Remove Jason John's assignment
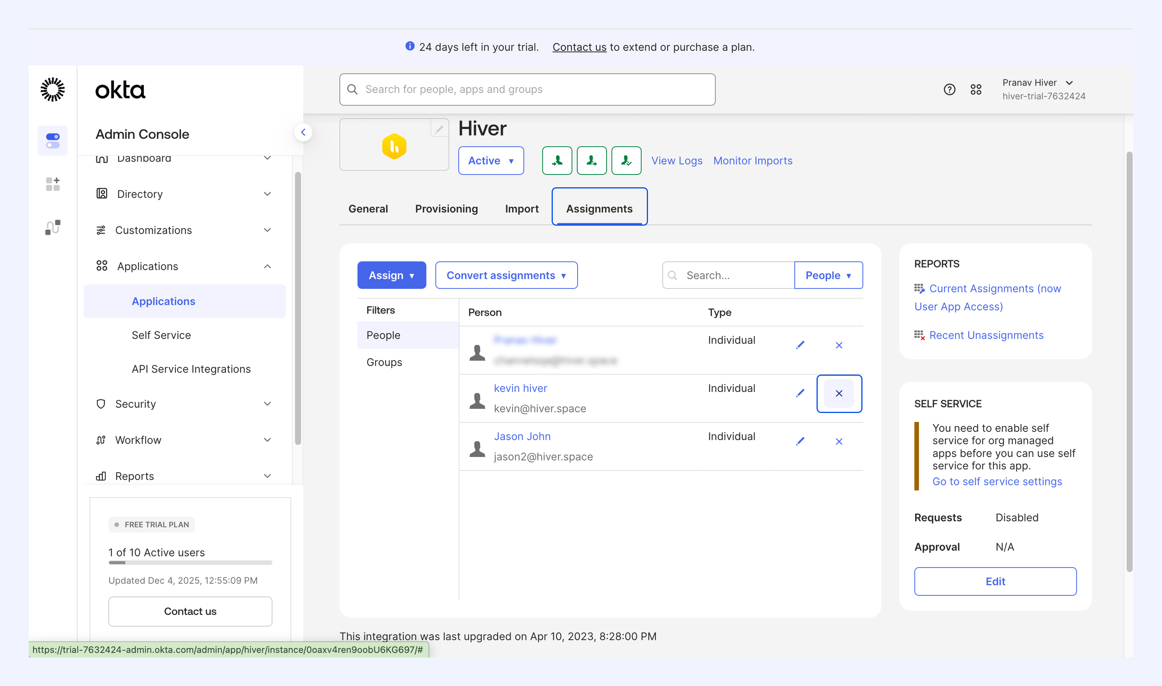This screenshot has width=1162, height=686. click(839, 442)
